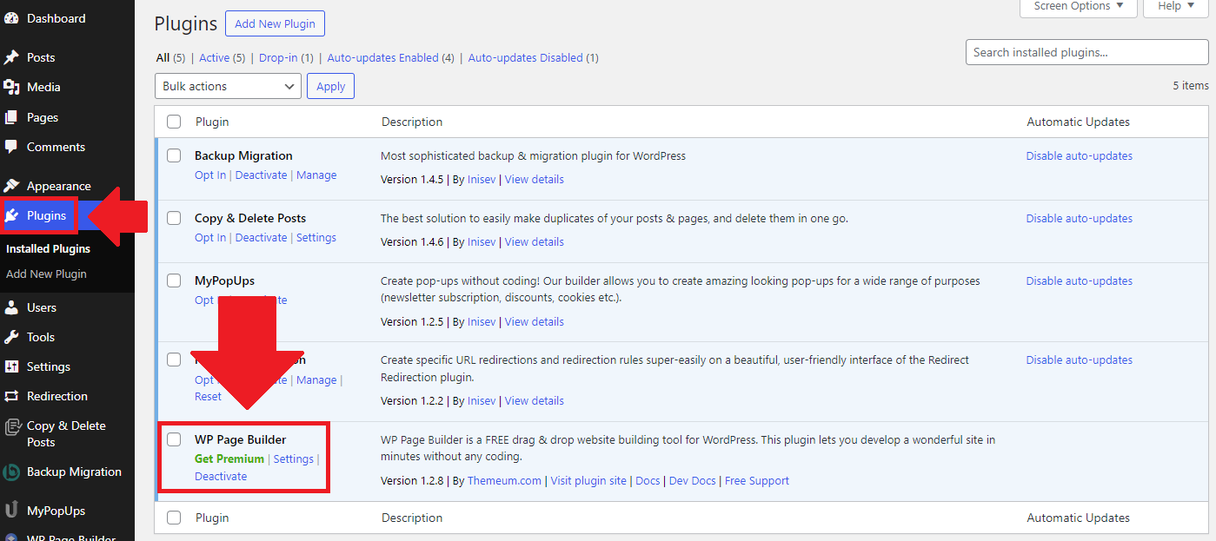Click Get Premium for WP Page Builder
1216x541 pixels.
pos(229,459)
